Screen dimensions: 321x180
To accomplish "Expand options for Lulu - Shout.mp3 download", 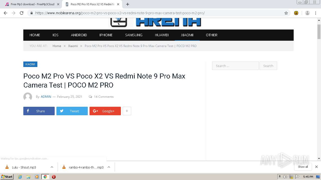I will tap(52, 167).
